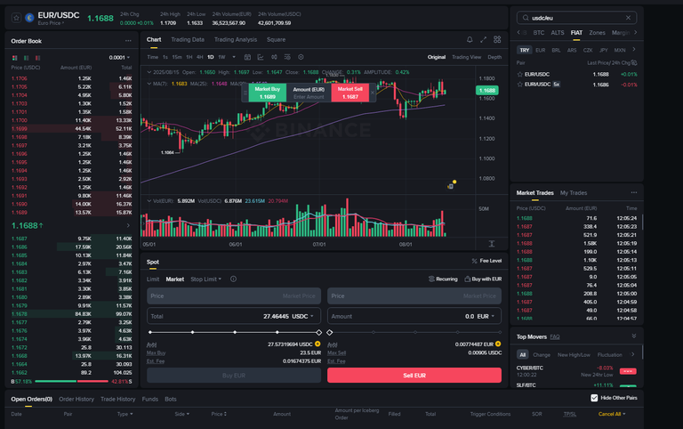Favorite EUR/USDC with the header star icon
This screenshot has height=429, width=683.
click(x=17, y=18)
